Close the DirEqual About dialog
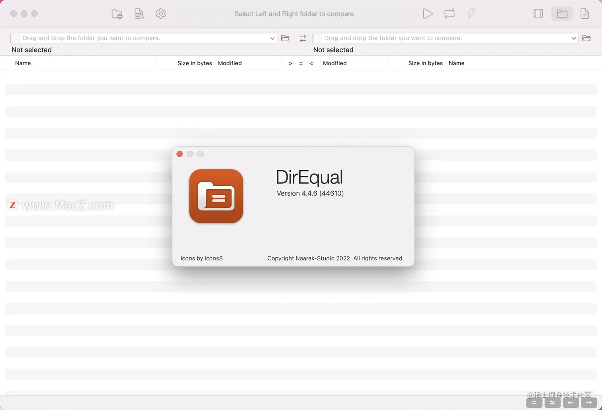This screenshot has width=602, height=410. [180, 154]
